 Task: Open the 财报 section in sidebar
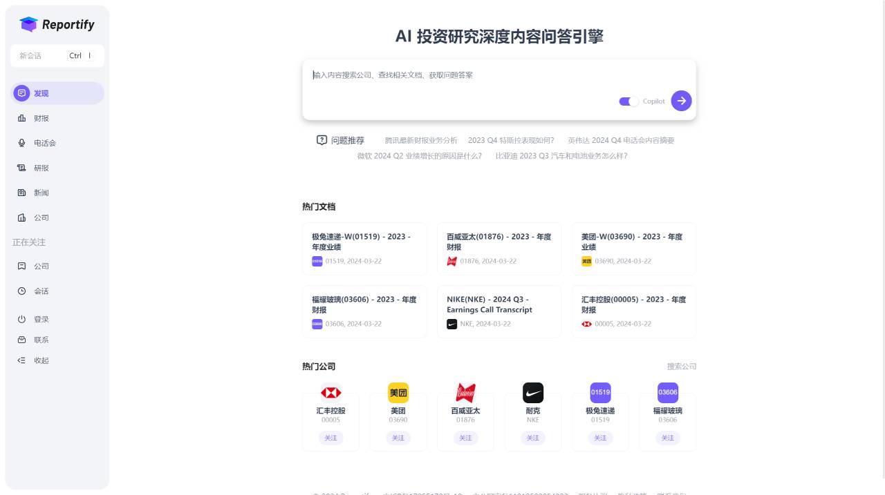point(40,118)
